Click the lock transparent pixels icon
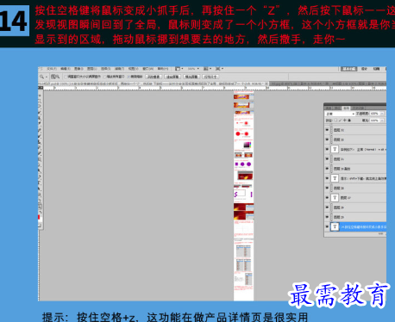This screenshot has width=395, height=322. coord(335,121)
